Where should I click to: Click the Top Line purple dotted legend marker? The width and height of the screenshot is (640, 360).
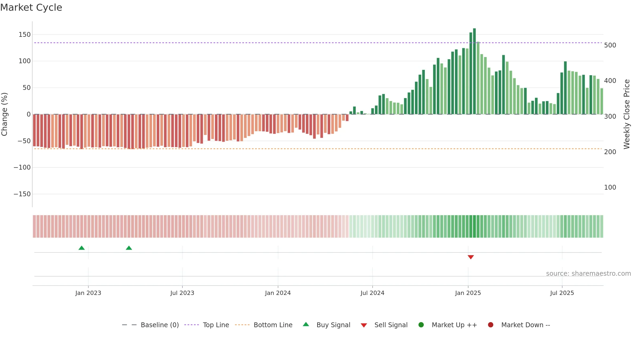[192, 325]
